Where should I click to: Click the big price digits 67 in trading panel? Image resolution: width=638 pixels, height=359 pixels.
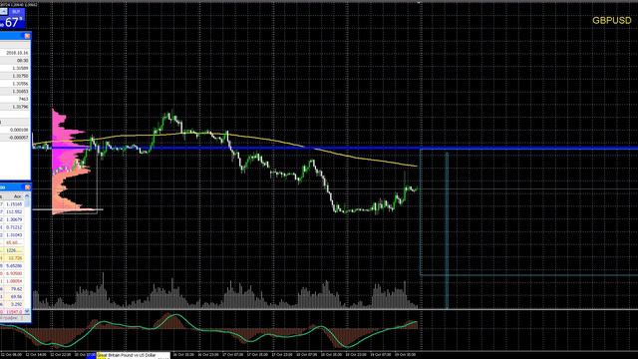12,23
